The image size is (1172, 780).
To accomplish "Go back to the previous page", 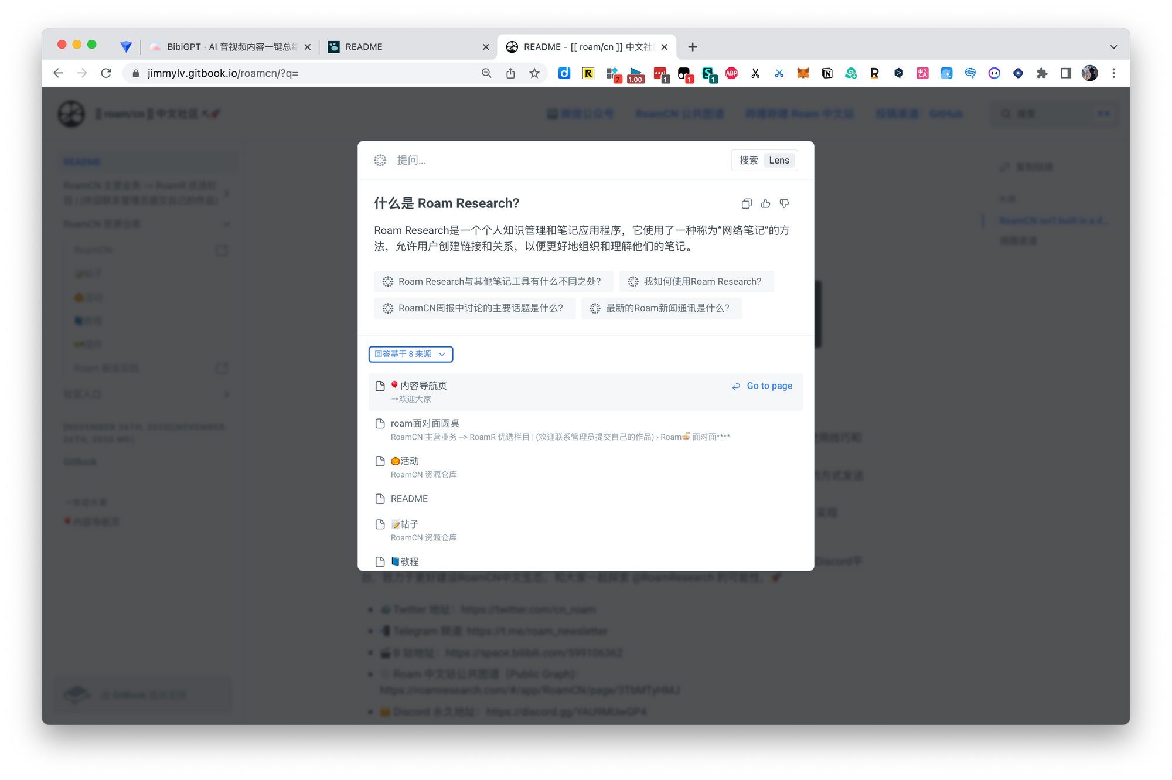I will [x=58, y=73].
